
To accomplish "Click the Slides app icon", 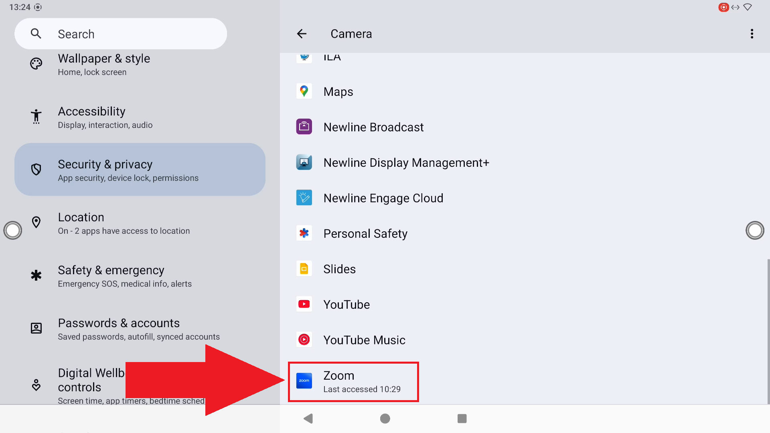I will coord(304,269).
